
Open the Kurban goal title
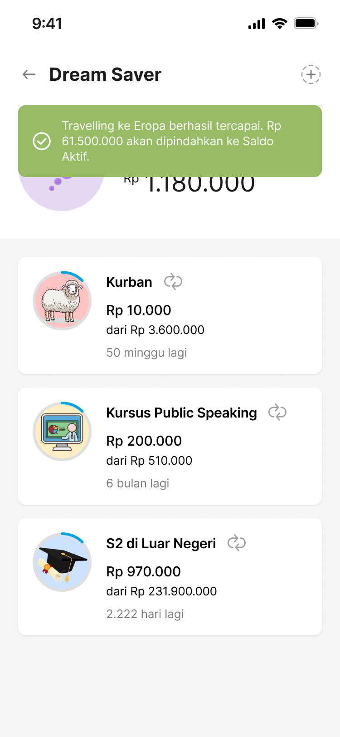pos(129,282)
